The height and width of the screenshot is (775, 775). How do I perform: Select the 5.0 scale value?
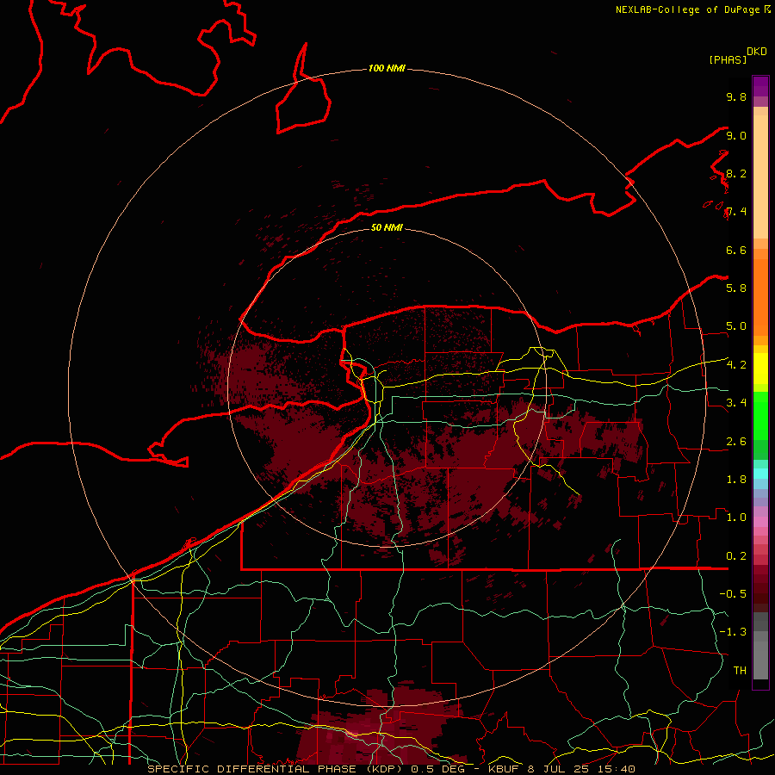[x=736, y=326]
